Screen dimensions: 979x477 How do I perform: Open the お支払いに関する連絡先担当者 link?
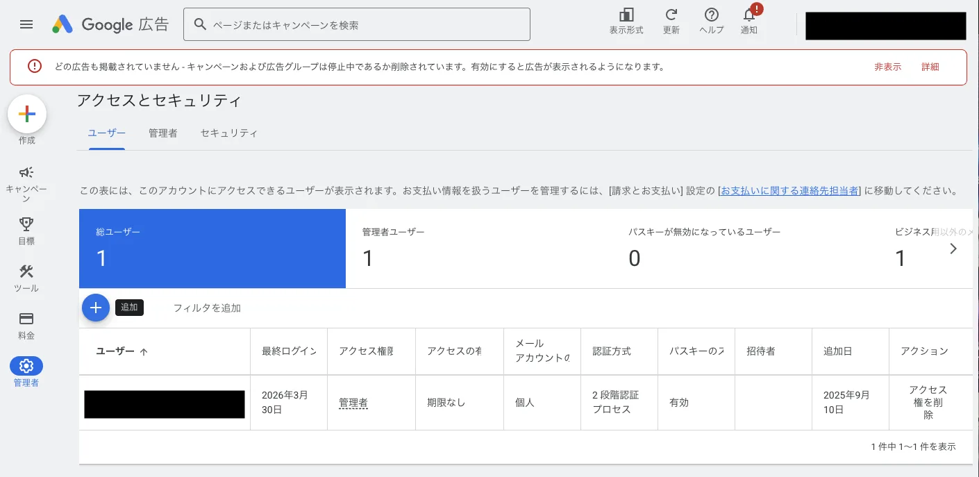click(789, 190)
